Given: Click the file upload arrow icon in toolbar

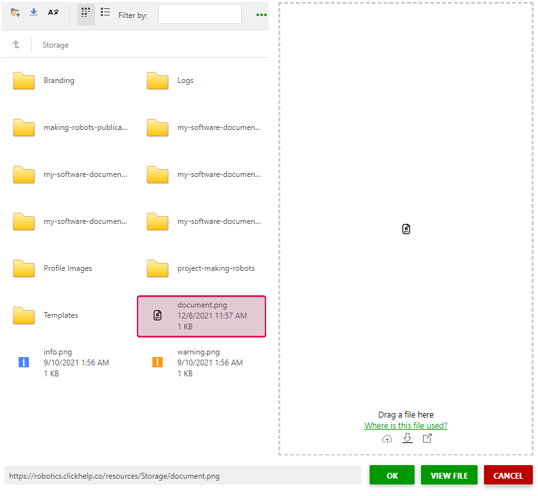Looking at the screenshot, I should click(33, 12).
